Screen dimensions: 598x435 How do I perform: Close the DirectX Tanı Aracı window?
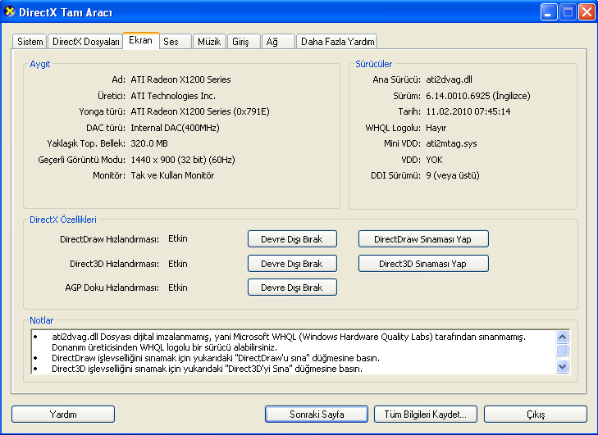coord(587,12)
